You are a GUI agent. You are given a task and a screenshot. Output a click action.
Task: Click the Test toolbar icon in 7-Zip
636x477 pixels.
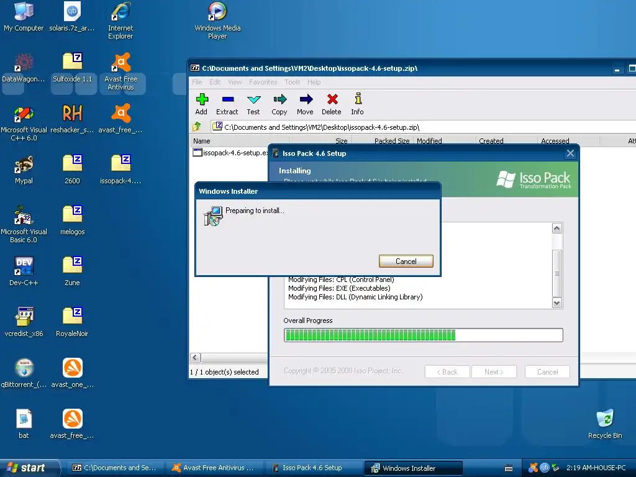(x=253, y=104)
